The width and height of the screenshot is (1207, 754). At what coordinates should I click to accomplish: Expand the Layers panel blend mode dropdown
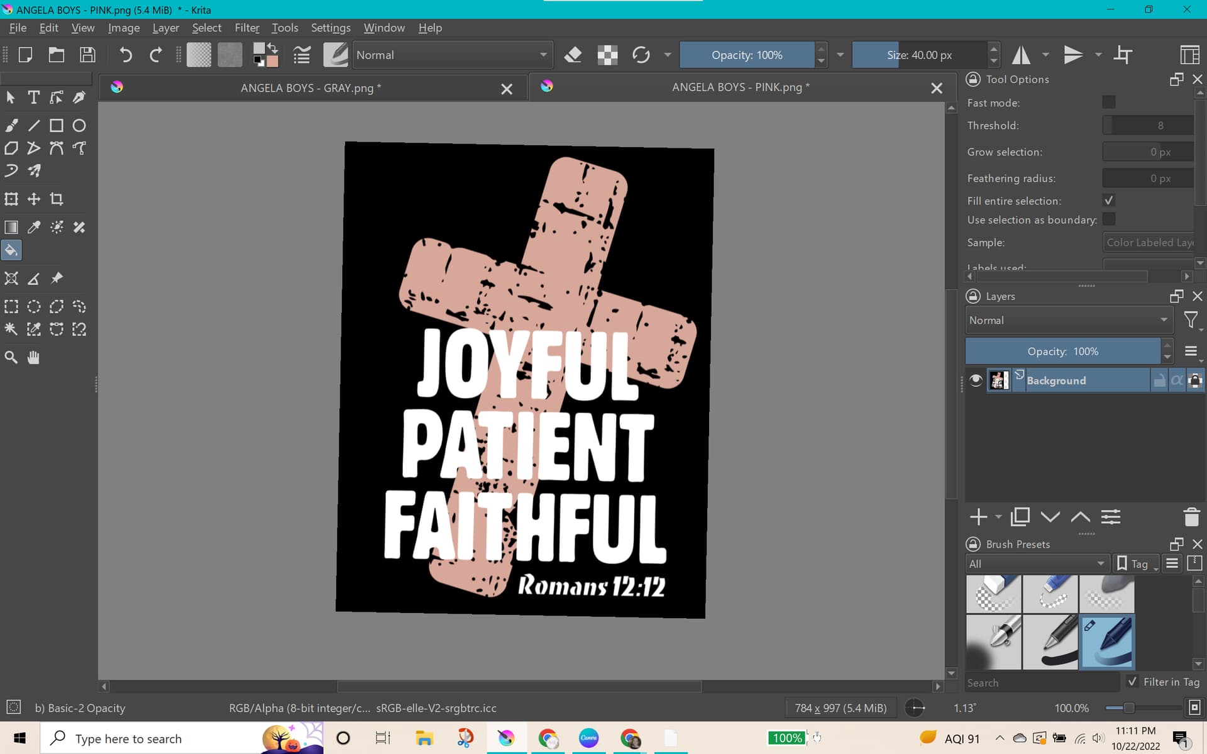click(x=1068, y=320)
